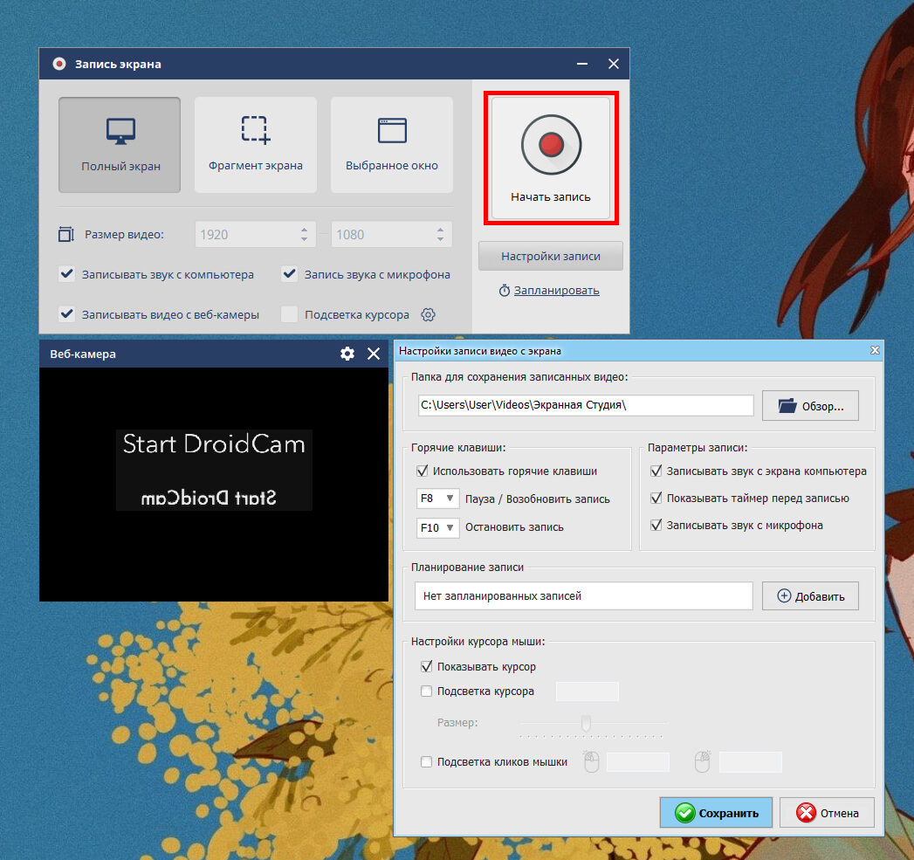Image resolution: width=914 pixels, height=860 pixels.
Task: Click the video width 1920 stepper arrows
Action: 304,234
